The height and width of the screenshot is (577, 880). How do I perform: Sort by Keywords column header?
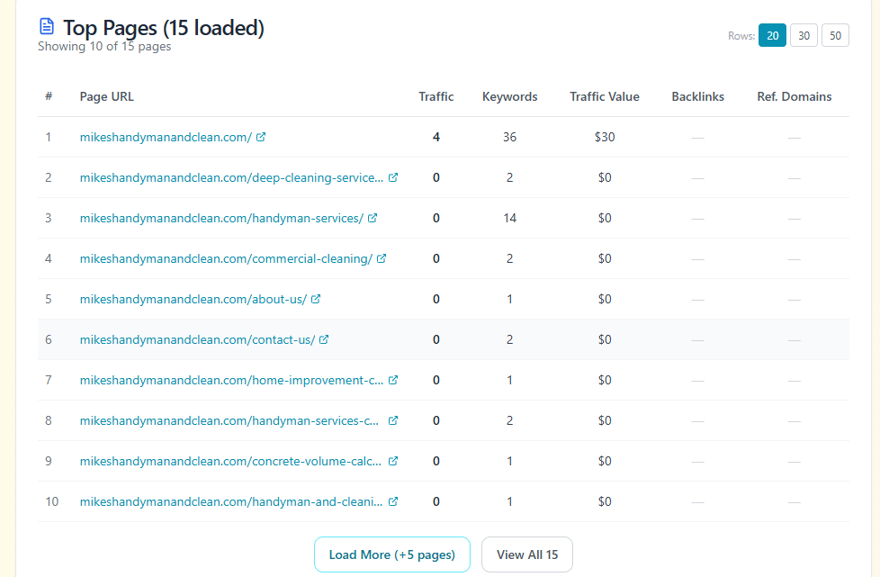click(x=509, y=97)
